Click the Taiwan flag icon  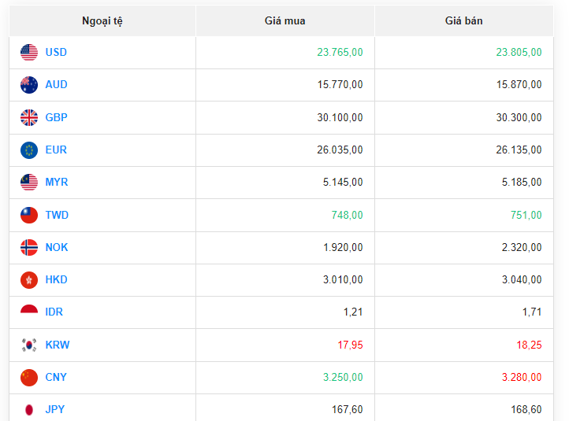[29, 216]
